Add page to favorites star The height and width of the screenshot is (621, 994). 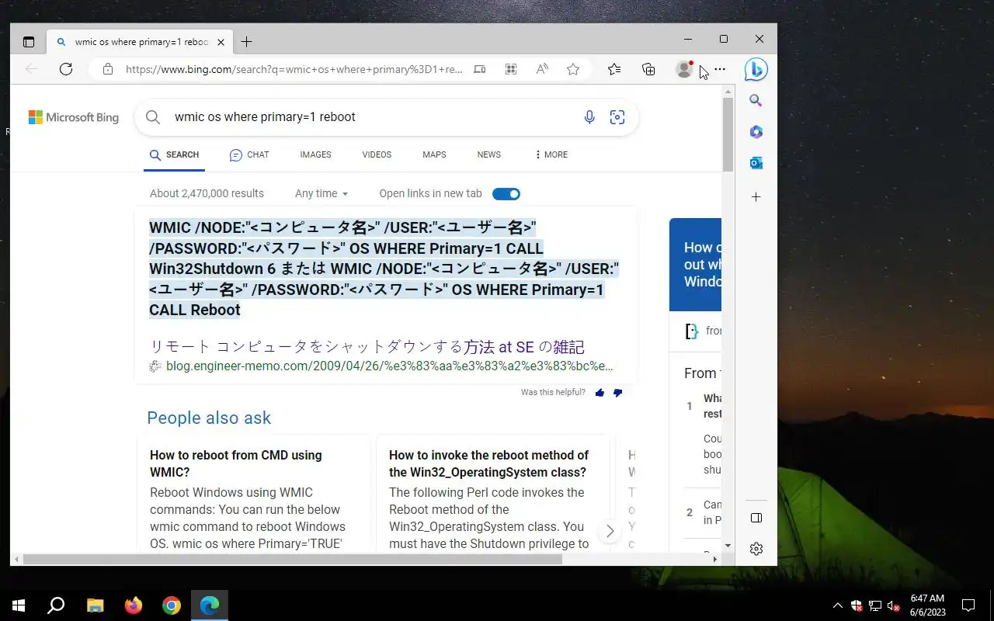click(573, 69)
